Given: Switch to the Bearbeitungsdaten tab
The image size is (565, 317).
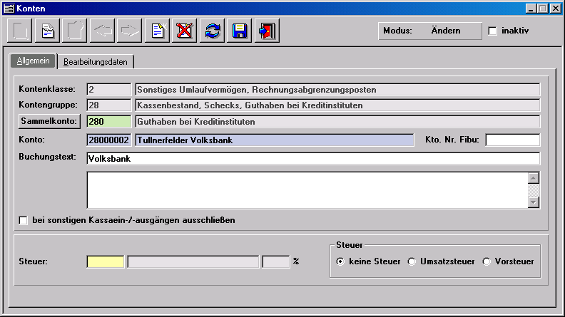Looking at the screenshot, I should 96,62.
